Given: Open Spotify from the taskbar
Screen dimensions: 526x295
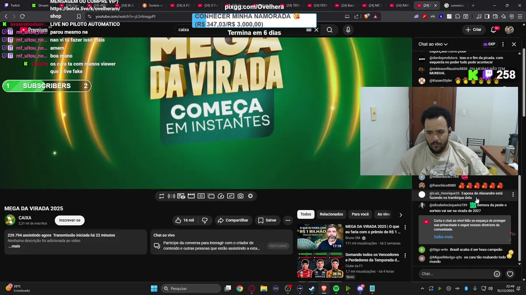Looking at the screenshot, I should [336, 288].
